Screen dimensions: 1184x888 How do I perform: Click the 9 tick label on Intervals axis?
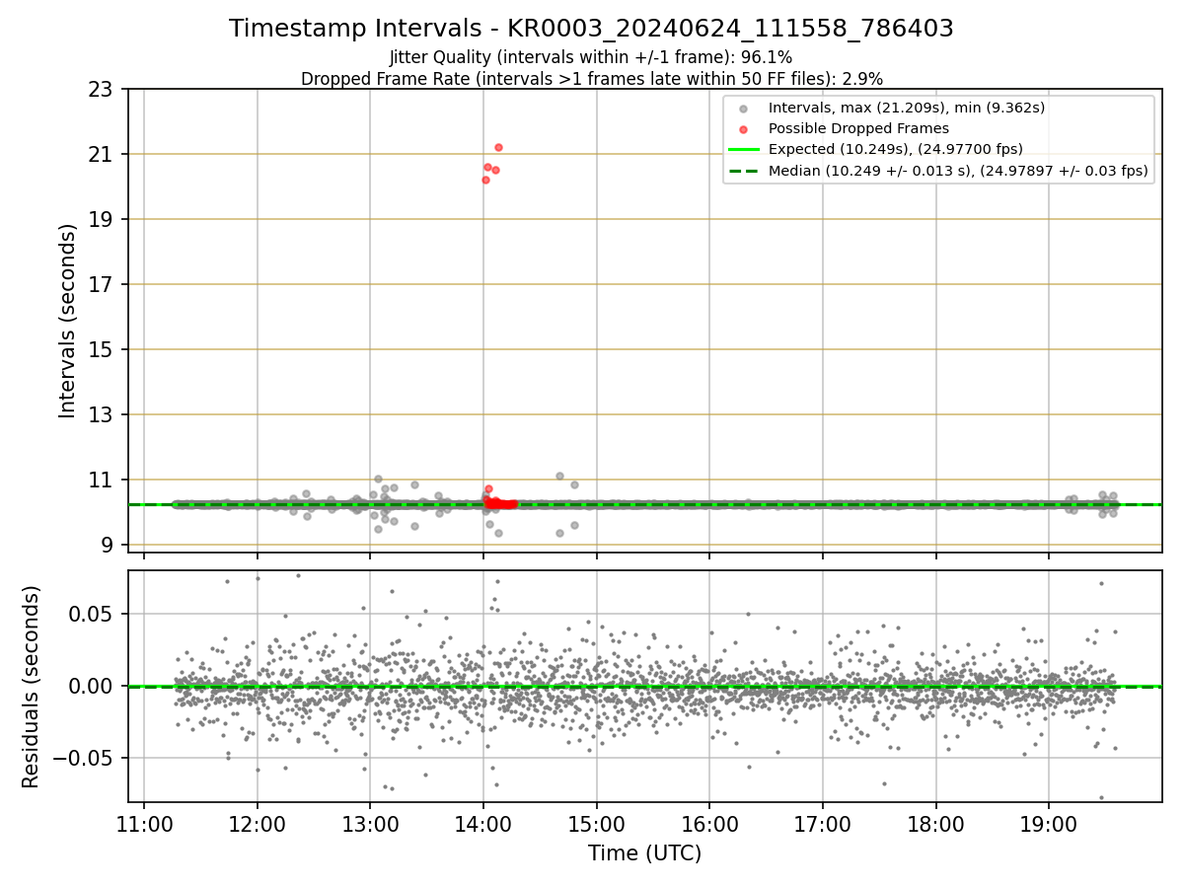click(x=109, y=546)
